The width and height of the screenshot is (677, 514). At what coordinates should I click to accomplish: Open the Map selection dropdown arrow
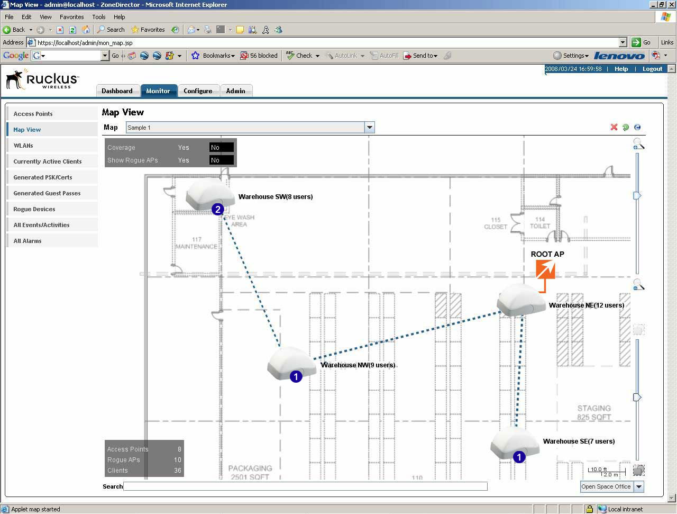pyautogui.click(x=370, y=128)
